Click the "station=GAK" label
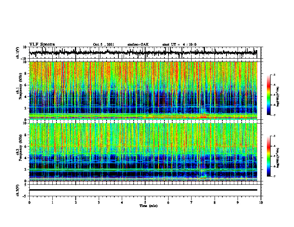This screenshot has width=294, height=227. pyautogui.click(x=138, y=45)
